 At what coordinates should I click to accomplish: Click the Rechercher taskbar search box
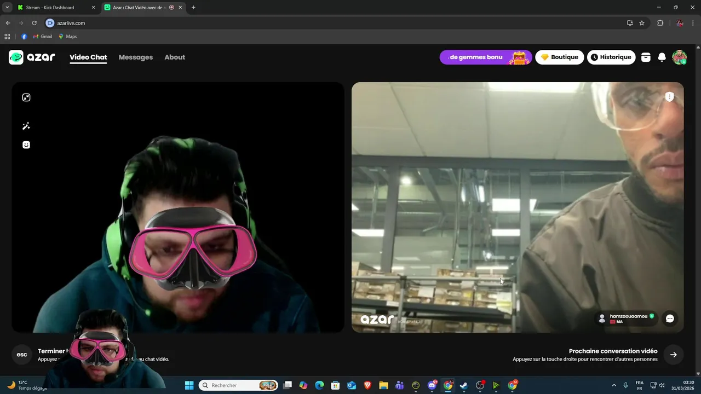tap(238, 385)
